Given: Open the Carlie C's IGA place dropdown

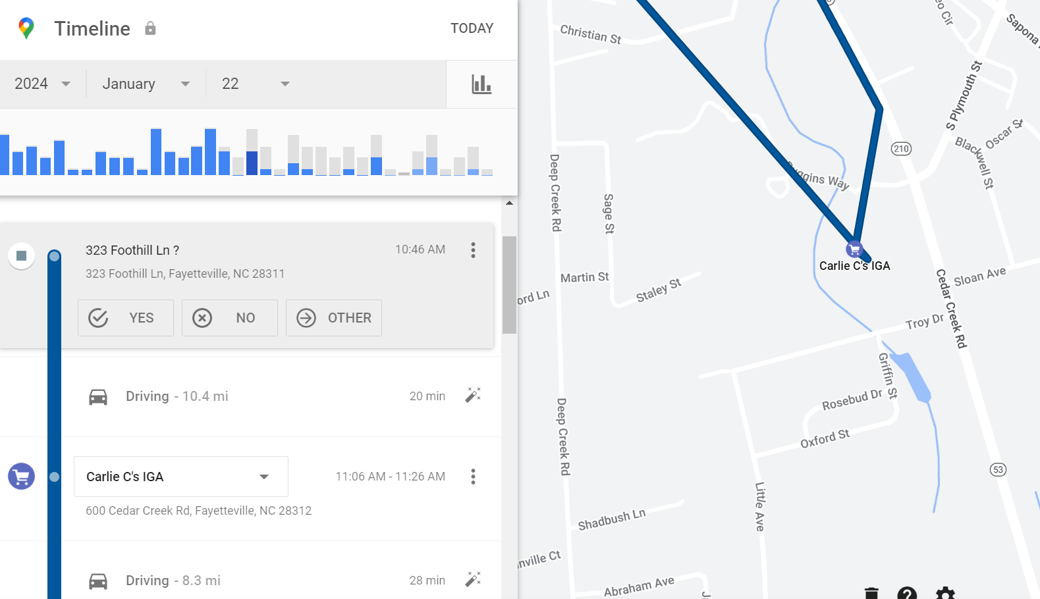Looking at the screenshot, I should (x=180, y=477).
